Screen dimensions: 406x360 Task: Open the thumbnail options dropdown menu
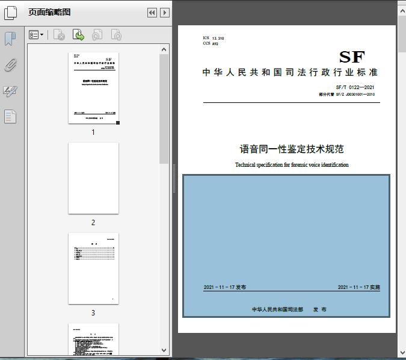coord(36,35)
